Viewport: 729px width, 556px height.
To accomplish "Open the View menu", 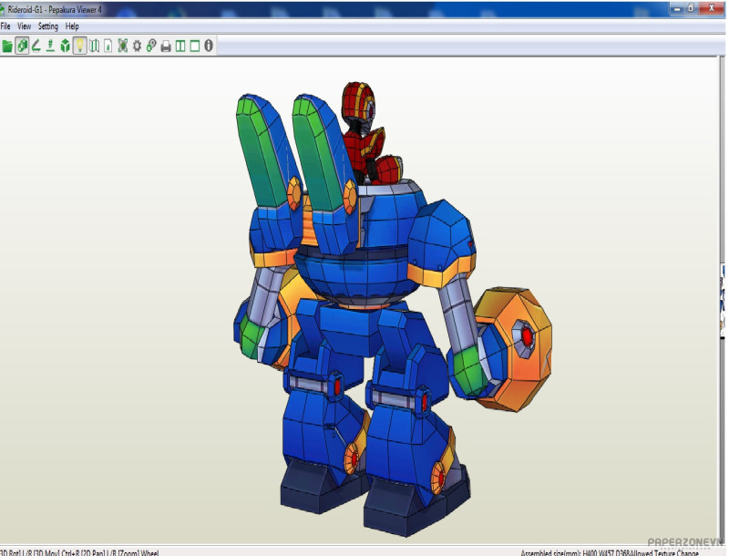I will point(24,26).
